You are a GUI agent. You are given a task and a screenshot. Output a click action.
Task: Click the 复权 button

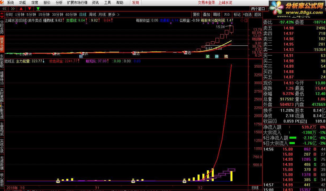point(196,14)
